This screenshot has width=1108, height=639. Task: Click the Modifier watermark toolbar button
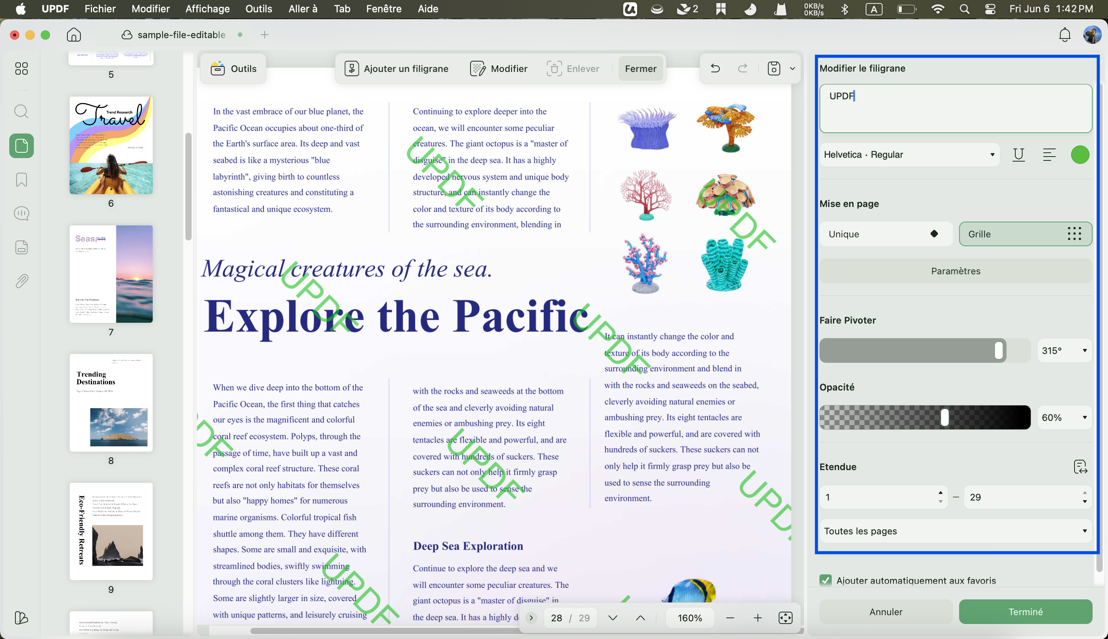point(499,68)
